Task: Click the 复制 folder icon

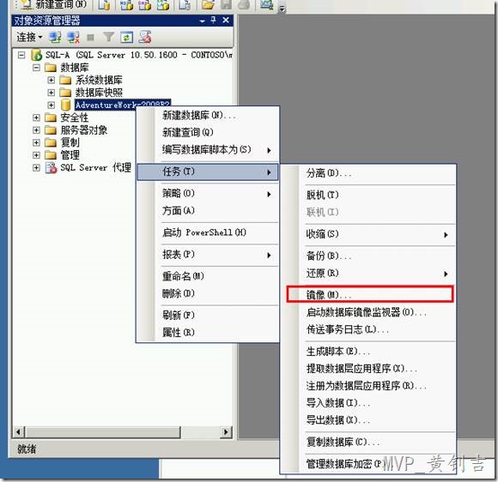Action: (x=51, y=142)
